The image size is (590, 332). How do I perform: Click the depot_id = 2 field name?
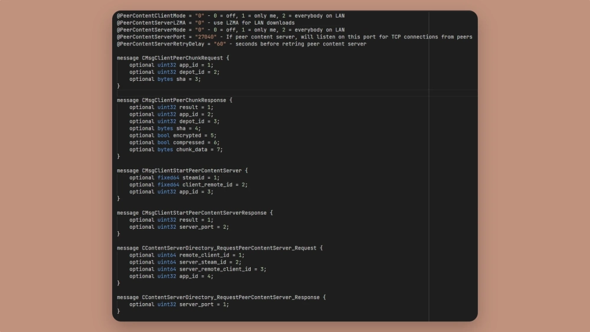pyautogui.click(x=192, y=72)
